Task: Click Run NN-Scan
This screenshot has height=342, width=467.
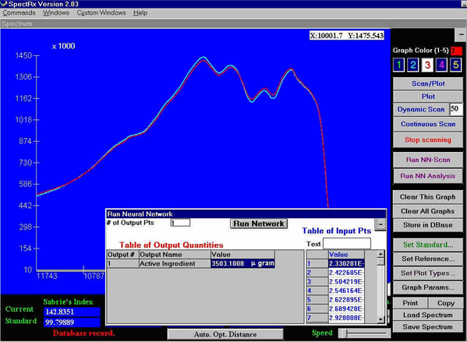Action: [428, 160]
